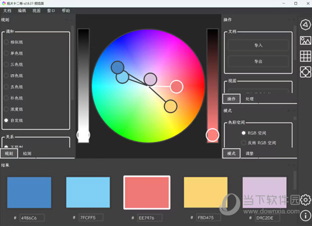Click the red brightness slider handle
The width and height of the screenshot is (312, 226).
[212, 135]
